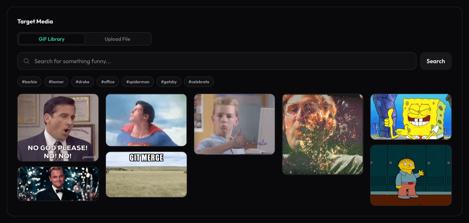
Task: Choose the #drake tag chip
Action: 82,82
